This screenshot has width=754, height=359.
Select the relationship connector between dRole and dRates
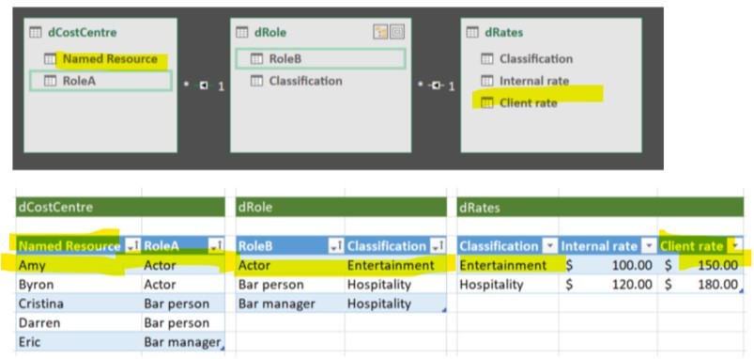436,86
